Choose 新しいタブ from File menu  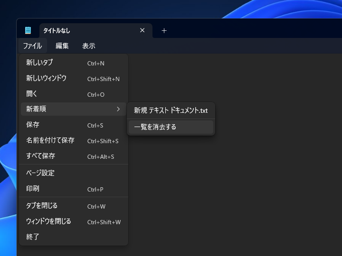[x=74, y=63]
